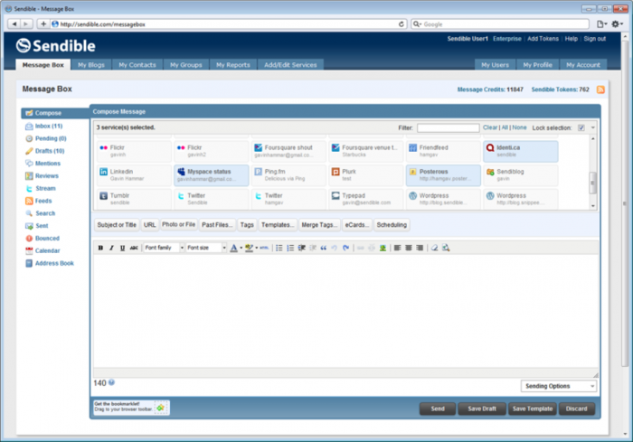The width and height of the screenshot is (633, 442).
Task: Open the browser page menu icon
Action: coord(601,24)
